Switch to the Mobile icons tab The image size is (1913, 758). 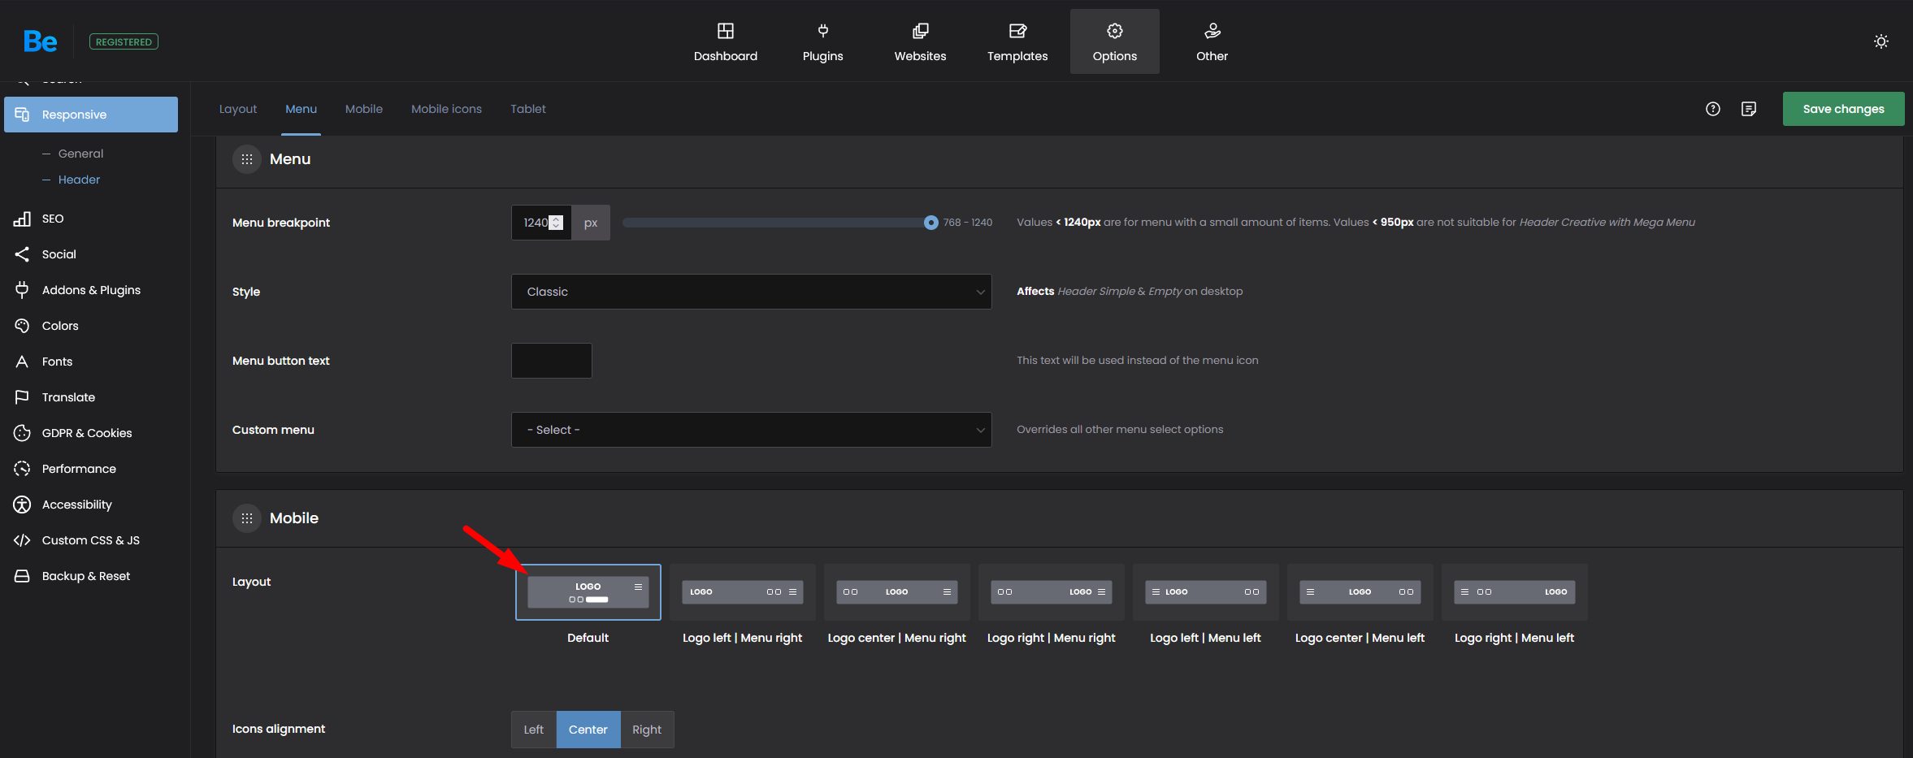click(x=446, y=109)
